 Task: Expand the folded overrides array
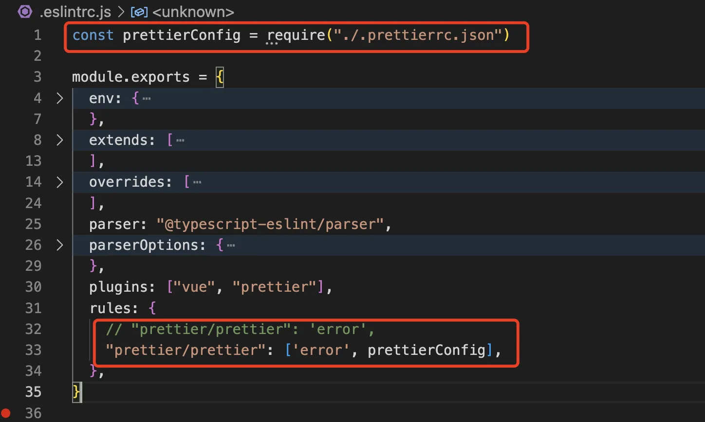coord(60,182)
